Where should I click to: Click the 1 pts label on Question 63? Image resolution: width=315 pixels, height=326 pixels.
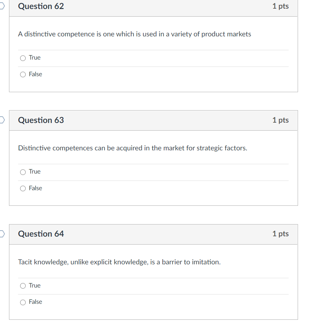click(x=280, y=120)
